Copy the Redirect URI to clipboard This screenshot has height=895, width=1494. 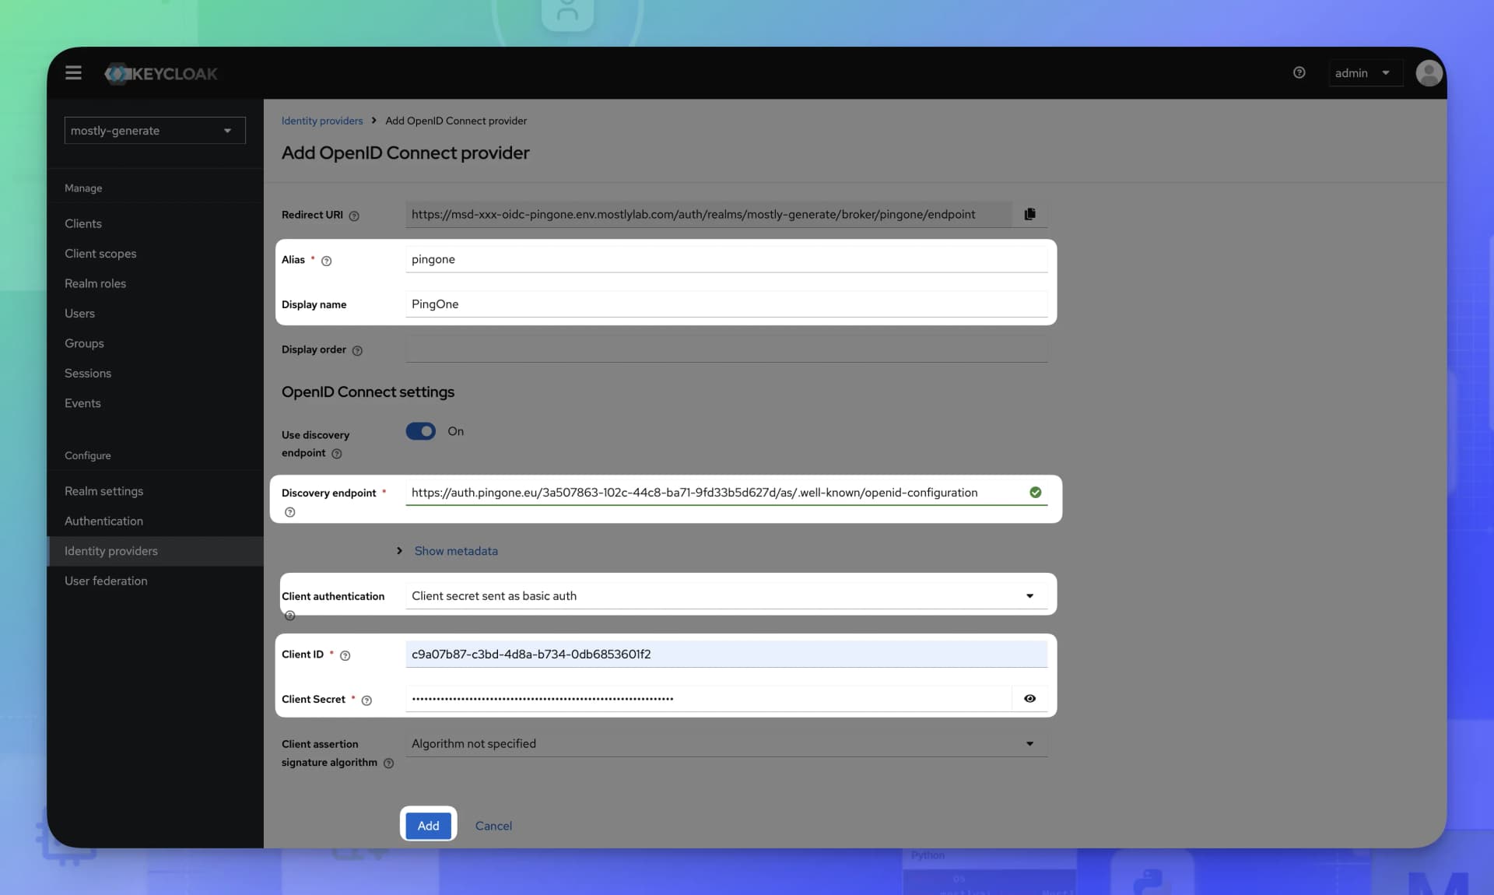tap(1029, 214)
